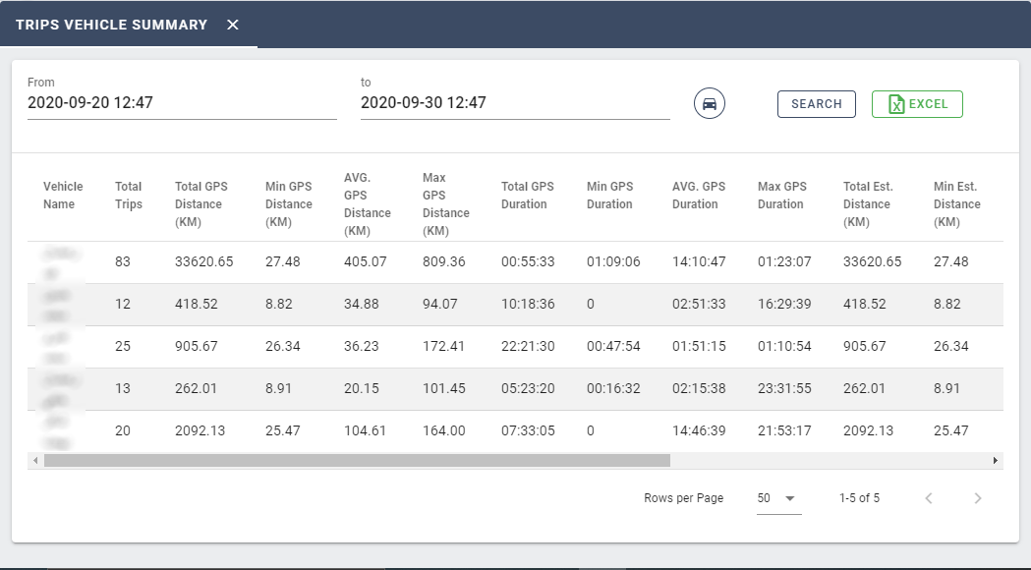Open the Rows per Page dropdown
Image resolution: width=1031 pixels, height=570 pixels.
[779, 498]
